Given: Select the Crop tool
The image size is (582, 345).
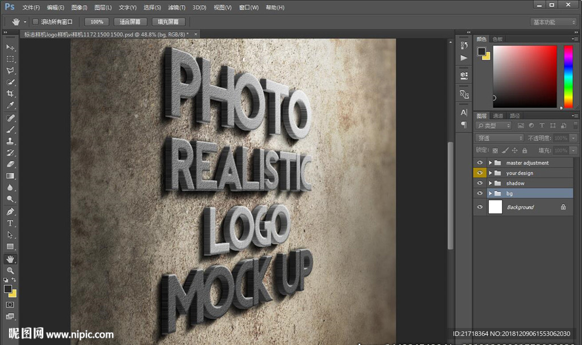Looking at the screenshot, I should coord(10,94).
